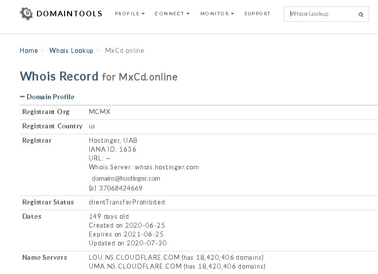Click the 149 days old text
This screenshot has height=274, width=378.
tap(109, 217)
